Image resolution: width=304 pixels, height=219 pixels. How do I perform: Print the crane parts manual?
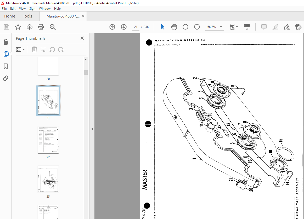[x=41, y=27]
